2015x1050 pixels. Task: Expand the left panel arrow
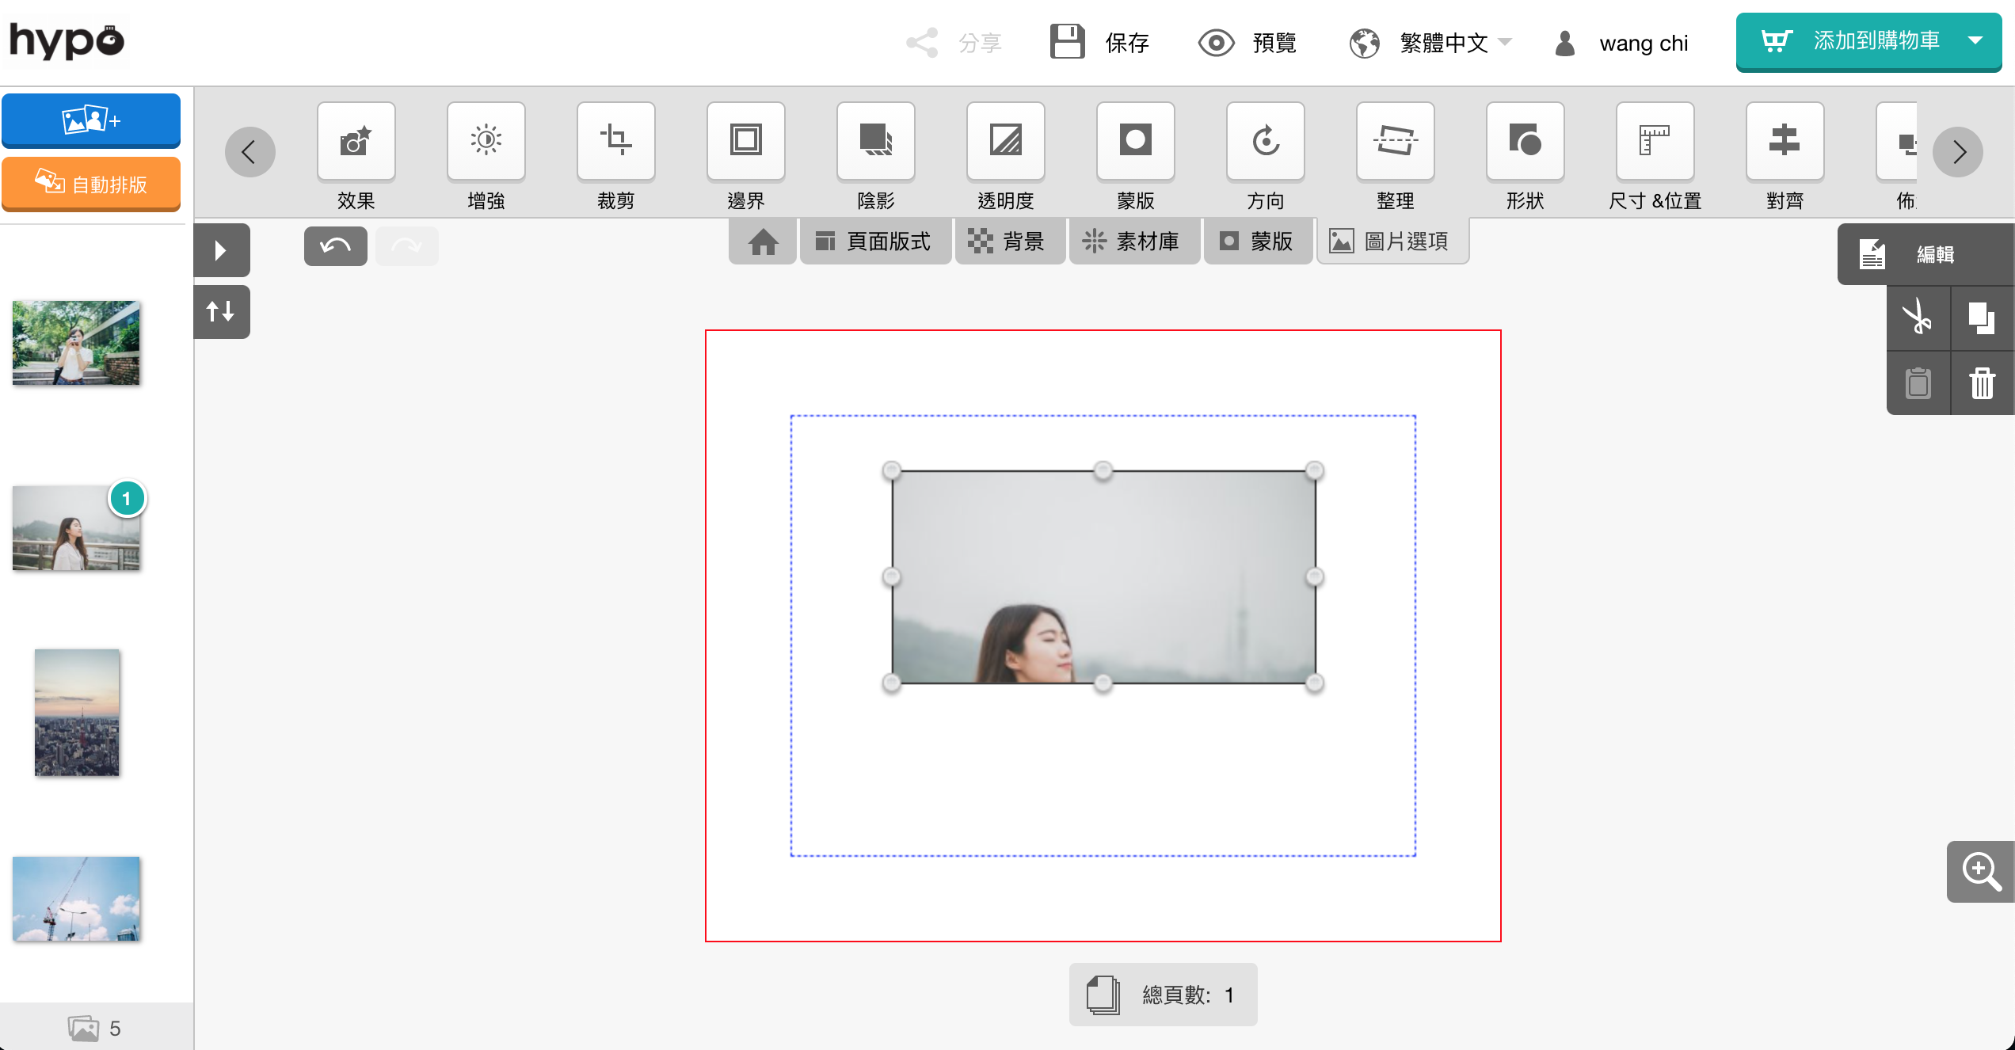pyautogui.click(x=221, y=250)
